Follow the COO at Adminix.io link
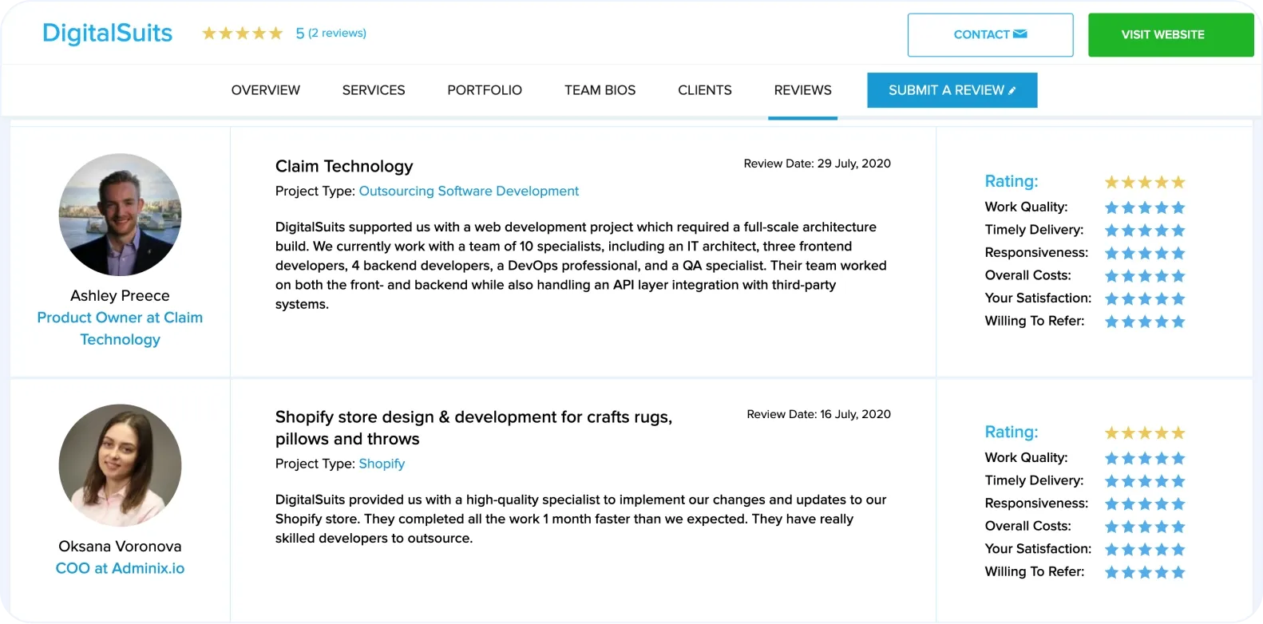The image size is (1263, 624). (120, 568)
